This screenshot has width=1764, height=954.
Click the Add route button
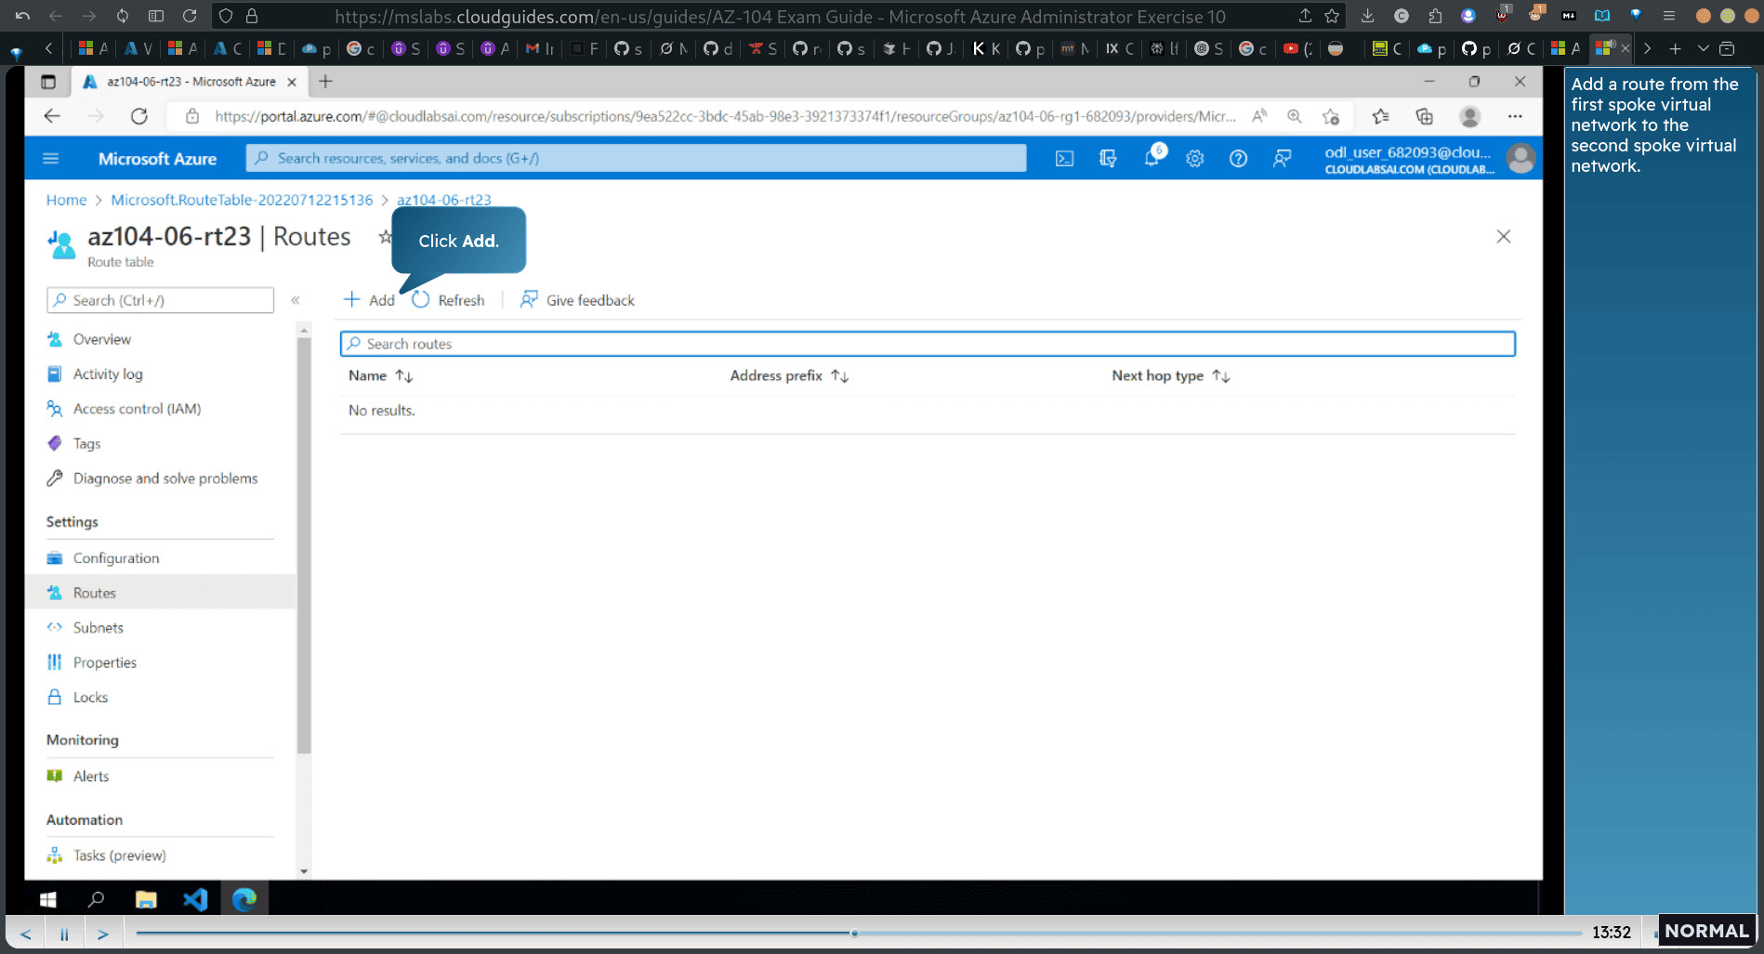coord(369,300)
